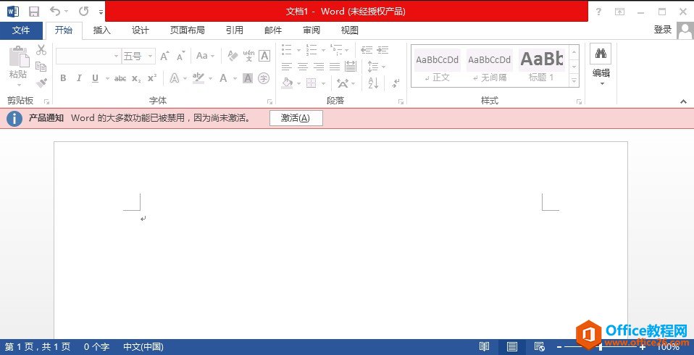Cut selection using the scissors icon
This screenshot has height=355, width=694.
pos(41,49)
